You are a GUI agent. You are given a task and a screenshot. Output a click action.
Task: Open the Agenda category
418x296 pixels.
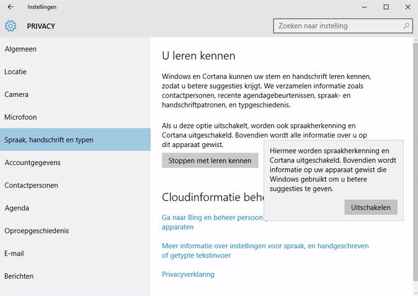click(17, 208)
